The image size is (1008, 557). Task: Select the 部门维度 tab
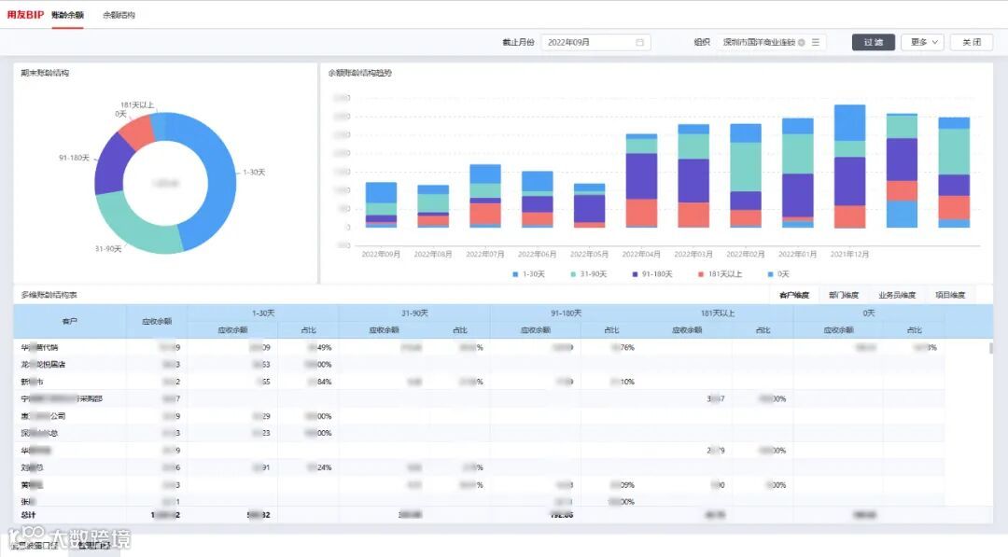[x=844, y=295]
